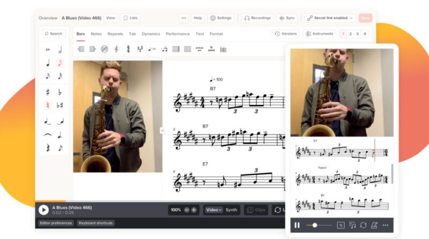This screenshot has width=429, height=239.
Task: Choose the half note duration
Action: click(60, 49)
